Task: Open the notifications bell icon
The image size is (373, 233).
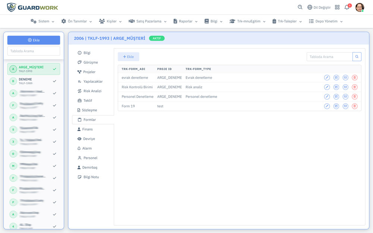Action: 347,7
